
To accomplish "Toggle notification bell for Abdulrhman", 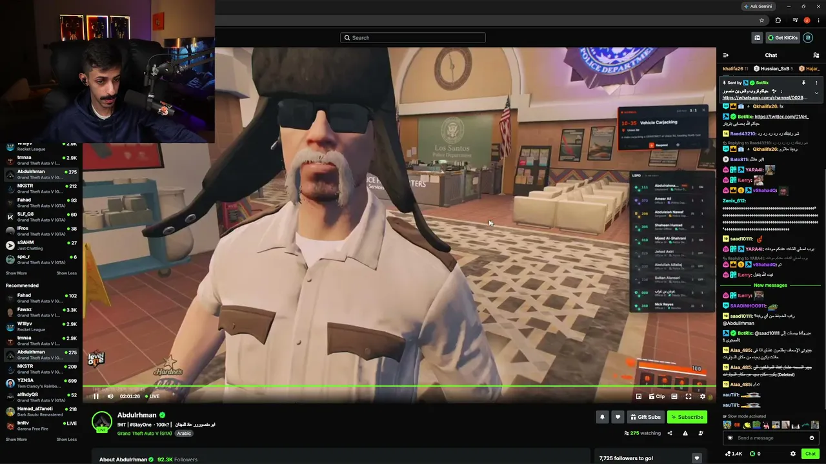I will click(x=602, y=417).
